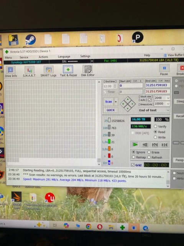
Task: Open the Help menu
Action: pyautogui.click(x=147, y=55)
